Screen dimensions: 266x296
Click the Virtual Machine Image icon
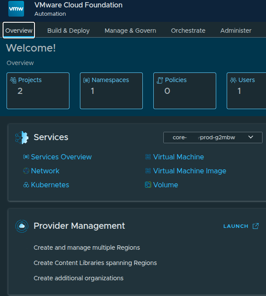(x=148, y=171)
